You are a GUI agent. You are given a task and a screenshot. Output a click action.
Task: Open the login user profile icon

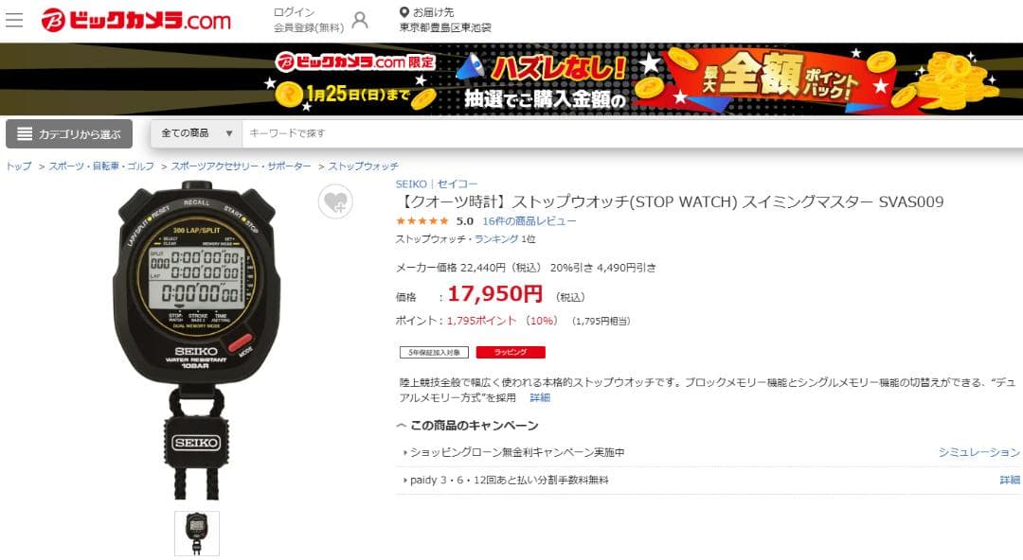point(360,20)
